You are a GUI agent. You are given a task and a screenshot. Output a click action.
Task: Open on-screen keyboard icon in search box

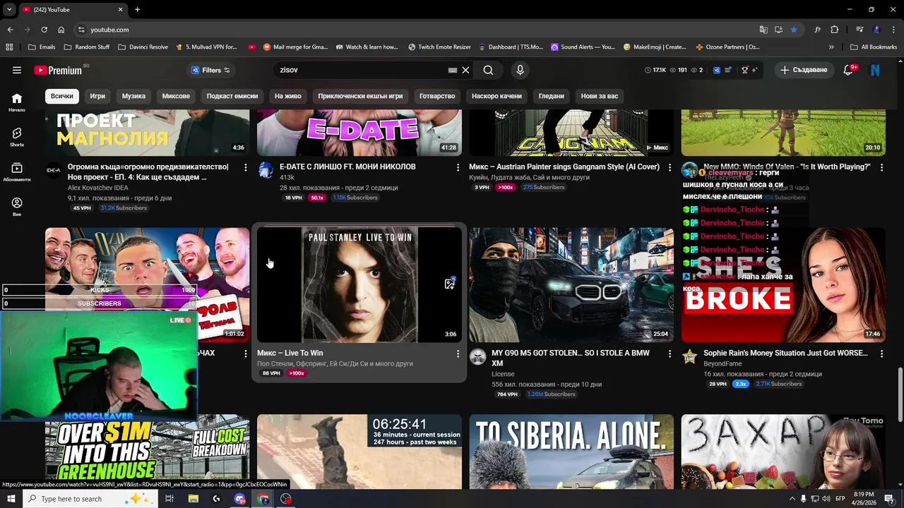453,70
